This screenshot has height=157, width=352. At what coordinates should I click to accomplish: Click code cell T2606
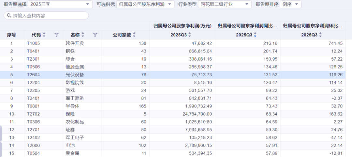(33, 146)
